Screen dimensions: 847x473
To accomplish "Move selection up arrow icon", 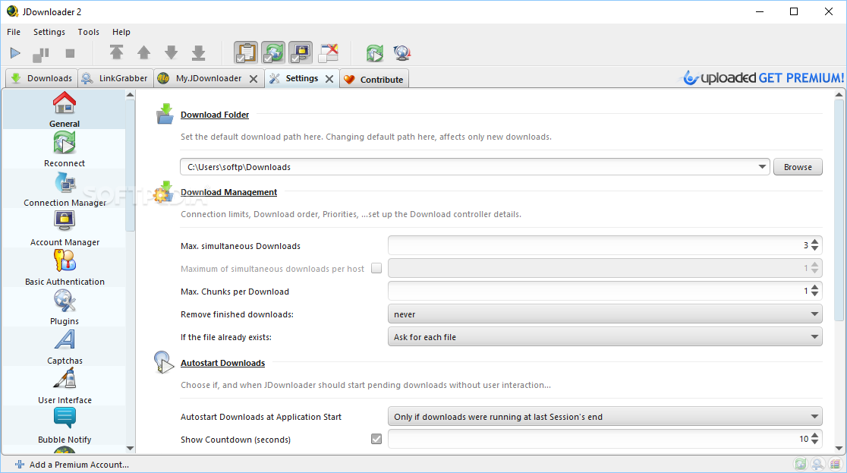I will coord(143,52).
